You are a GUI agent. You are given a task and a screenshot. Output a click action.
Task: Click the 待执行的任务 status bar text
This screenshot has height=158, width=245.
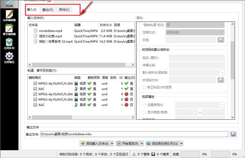[94, 154]
